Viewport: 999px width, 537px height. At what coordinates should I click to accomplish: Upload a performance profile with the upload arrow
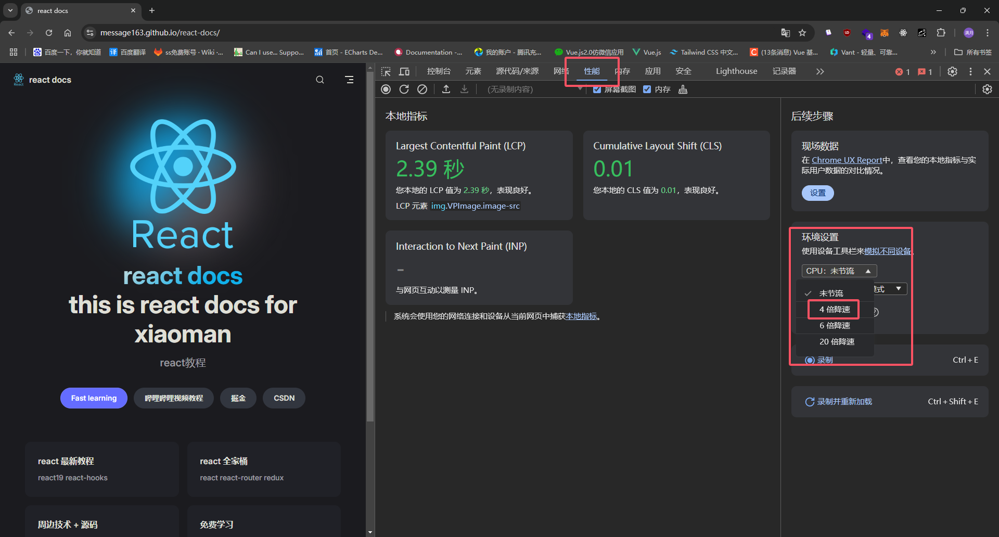pyautogui.click(x=446, y=89)
